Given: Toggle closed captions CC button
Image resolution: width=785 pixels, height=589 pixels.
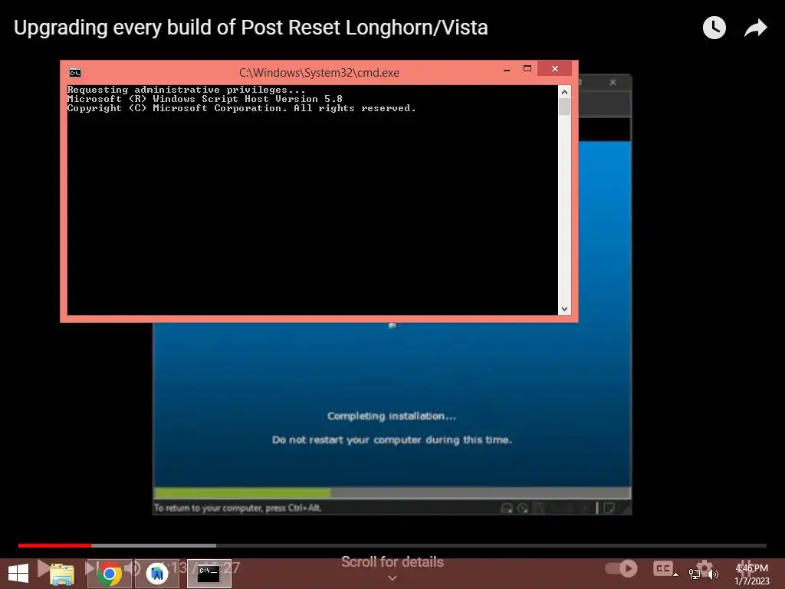Looking at the screenshot, I should click(x=663, y=568).
